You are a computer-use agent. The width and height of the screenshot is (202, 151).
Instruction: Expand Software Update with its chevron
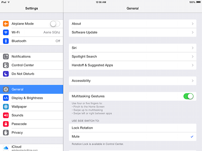(193, 32)
